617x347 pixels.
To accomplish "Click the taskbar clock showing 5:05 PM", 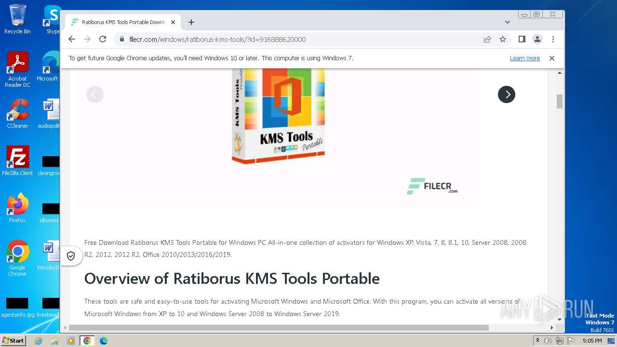I will point(592,341).
